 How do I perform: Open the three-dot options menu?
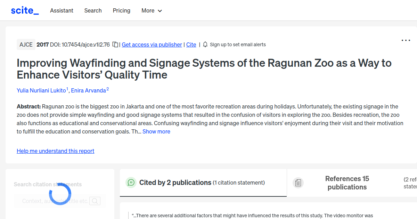pyautogui.click(x=406, y=40)
